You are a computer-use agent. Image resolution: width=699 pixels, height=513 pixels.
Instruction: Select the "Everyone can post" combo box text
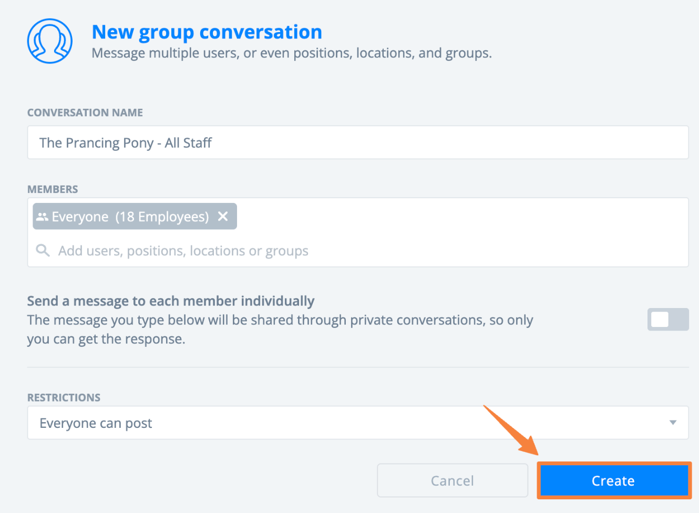96,423
